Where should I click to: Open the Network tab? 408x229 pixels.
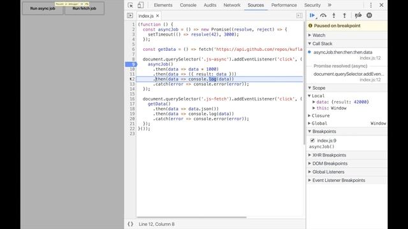pyautogui.click(x=232, y=5)
